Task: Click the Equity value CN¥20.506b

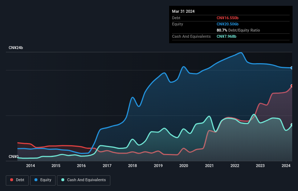Action: click(x=228, y=24)
